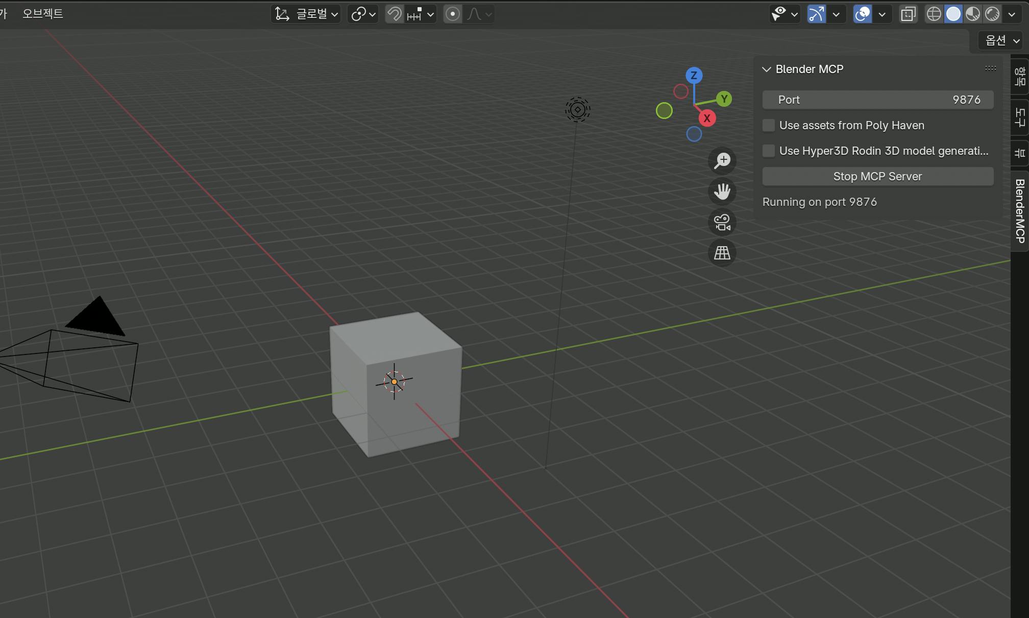Select wireframe viewport shading
Screen dimensions: 1029x618
(x=934, y=14)
